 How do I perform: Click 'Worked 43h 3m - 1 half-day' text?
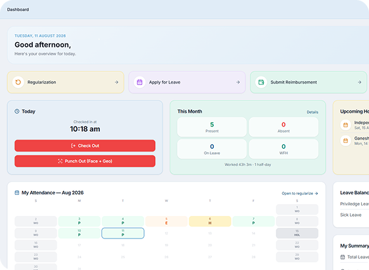click(x=248, y=165)
